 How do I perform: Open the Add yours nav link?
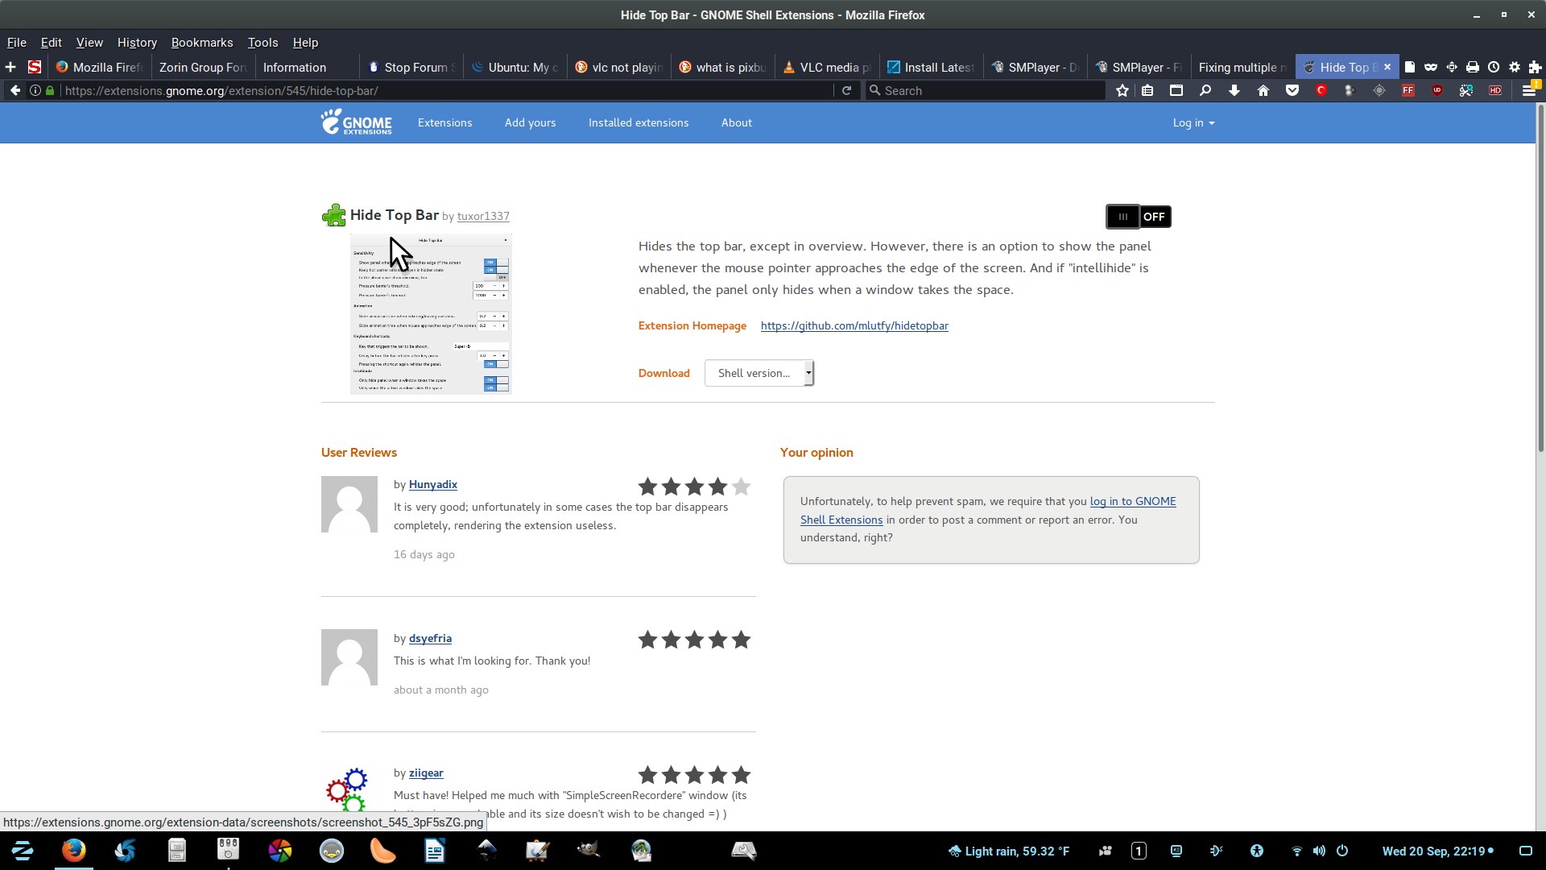pos(530,122)
